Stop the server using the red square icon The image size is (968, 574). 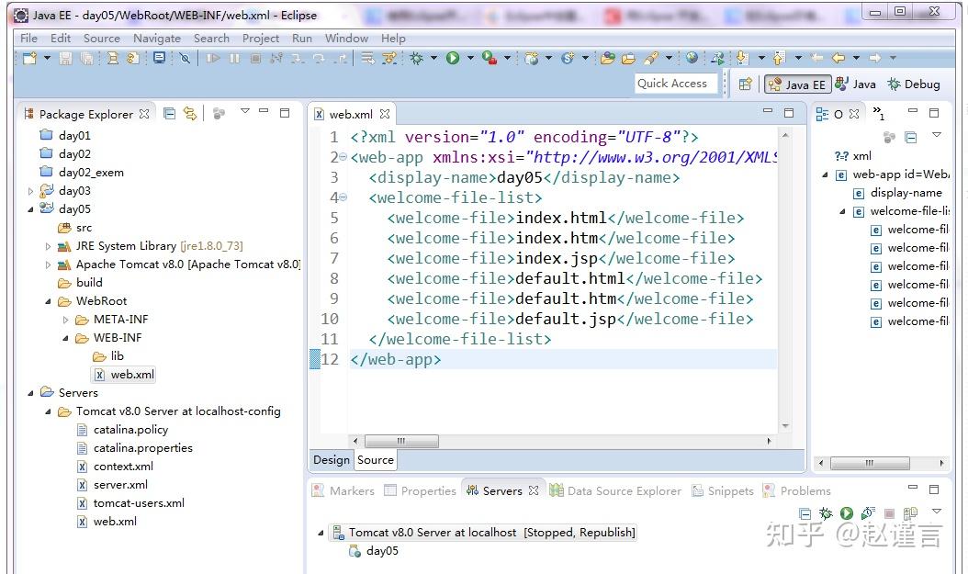(888, 513)
